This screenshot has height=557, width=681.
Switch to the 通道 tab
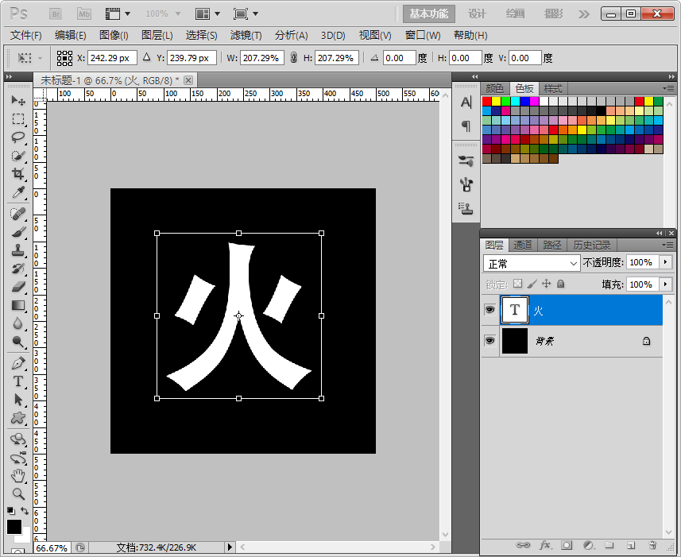pos(522,246)
